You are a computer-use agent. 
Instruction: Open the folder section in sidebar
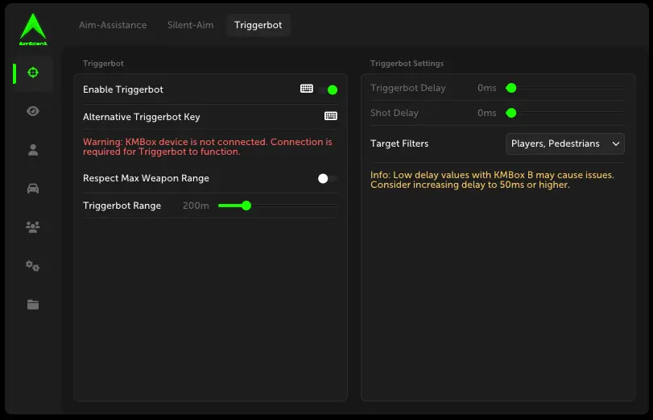[33, 305]
